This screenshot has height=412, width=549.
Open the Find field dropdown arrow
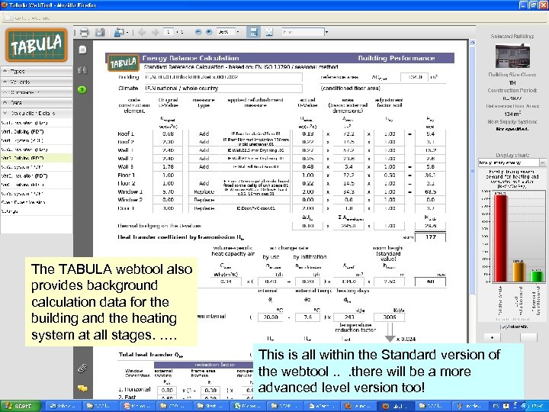pyautogui.click(x=326, y=32)
